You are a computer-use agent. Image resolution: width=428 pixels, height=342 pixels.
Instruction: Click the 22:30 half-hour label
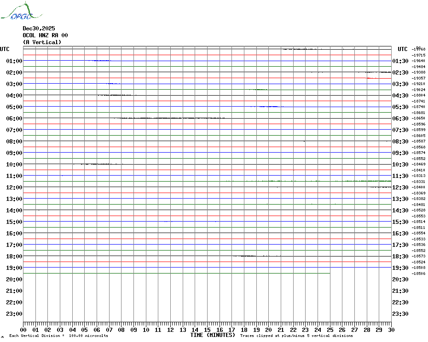(x=400, y=302)
